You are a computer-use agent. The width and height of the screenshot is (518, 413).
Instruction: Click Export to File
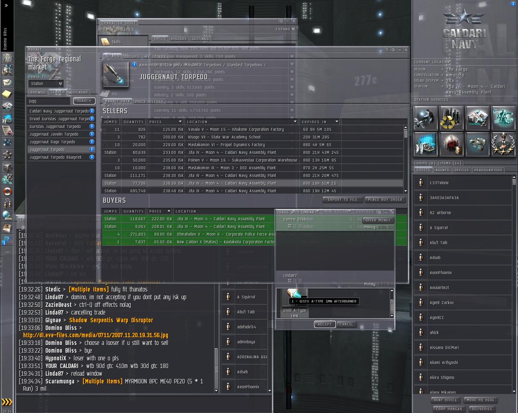342,200
